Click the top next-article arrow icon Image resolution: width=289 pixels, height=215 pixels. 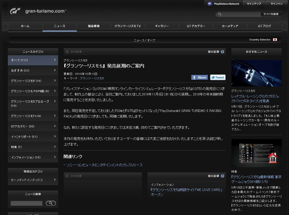(x=67, y=52)
